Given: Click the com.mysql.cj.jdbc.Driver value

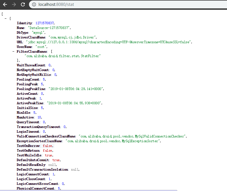Looking at the screenshot, I should [x=72, y=37].
